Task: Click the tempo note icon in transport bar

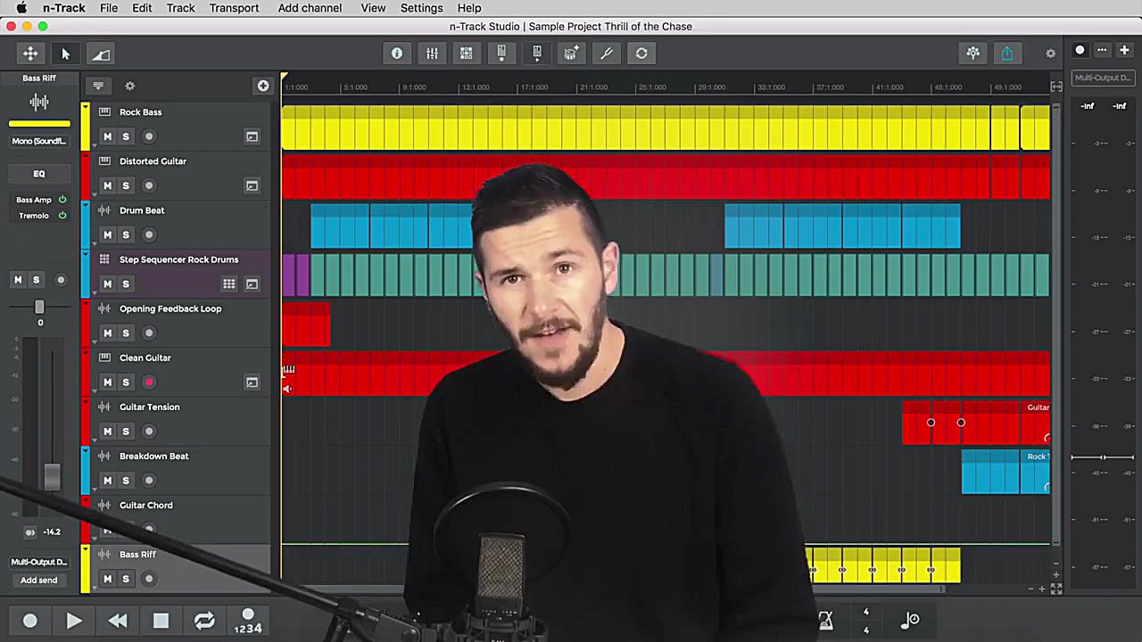Action: tap(910, 619)
